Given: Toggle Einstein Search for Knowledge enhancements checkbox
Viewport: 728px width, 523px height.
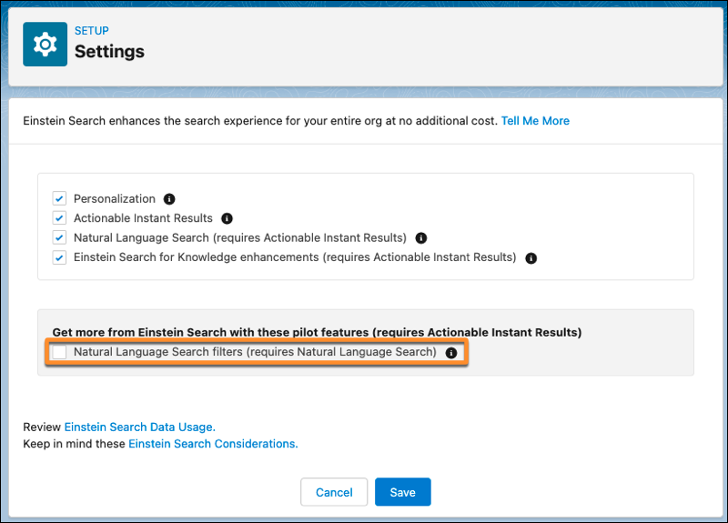Looking at the screenshot, I should pyautogui.click(x=59, y=257).
